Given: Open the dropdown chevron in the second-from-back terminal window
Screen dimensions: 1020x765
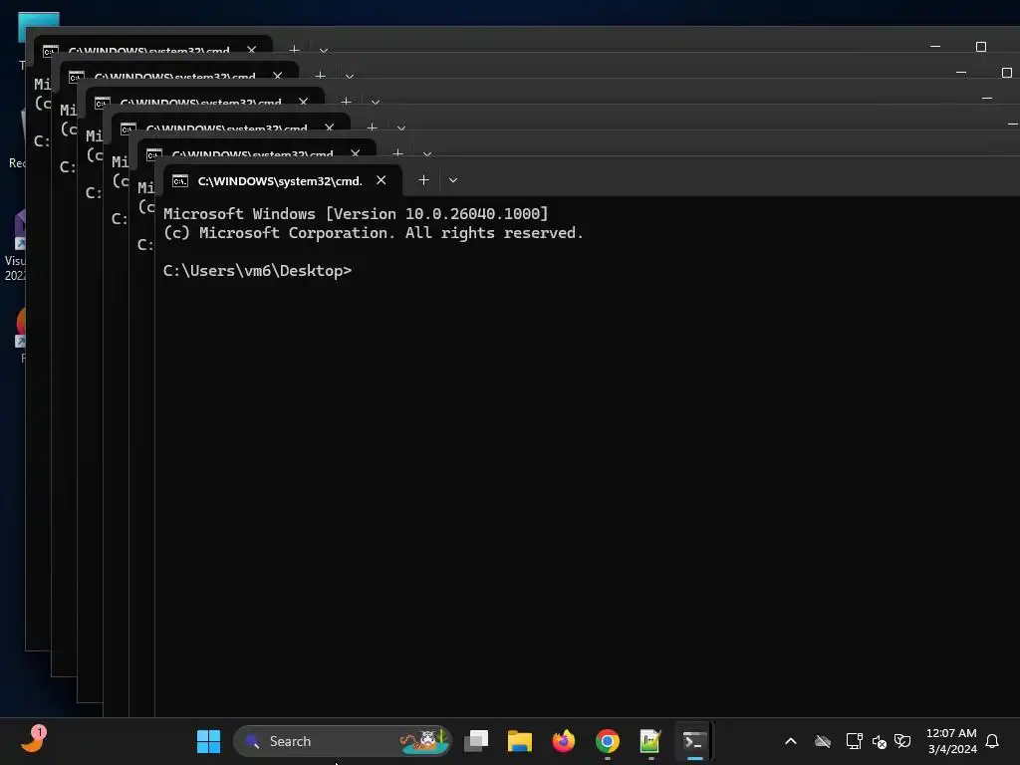Looking at the screenshot, I should 349,76.
